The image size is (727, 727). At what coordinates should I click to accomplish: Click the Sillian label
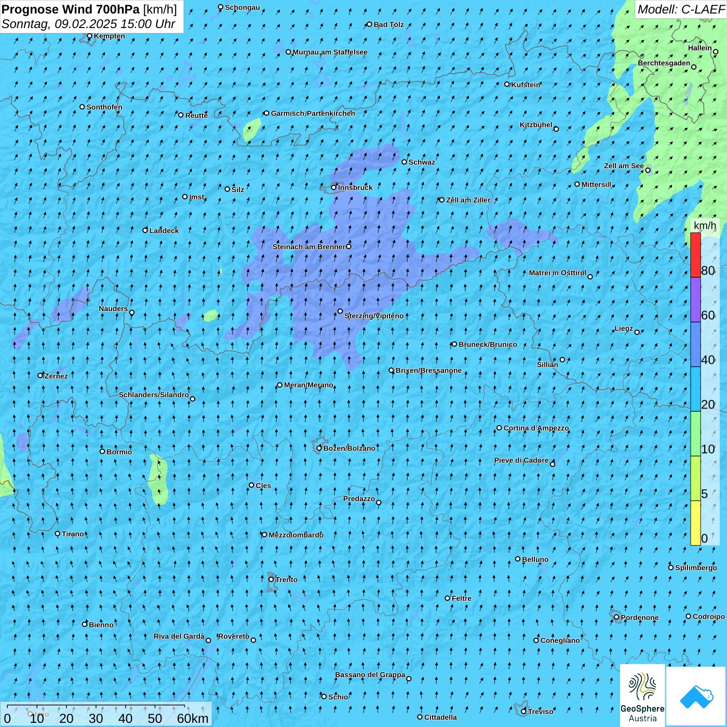pyautogui.click(x=547, y=365)
